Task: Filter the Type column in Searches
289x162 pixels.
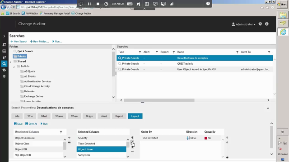Action: [140, 52]
